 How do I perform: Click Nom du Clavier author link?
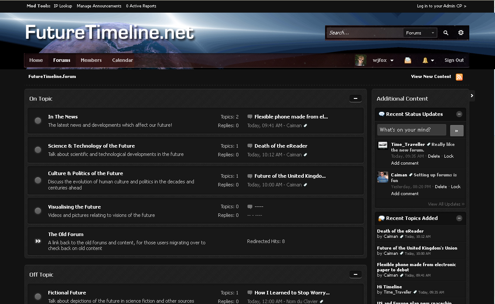(302, 301)
